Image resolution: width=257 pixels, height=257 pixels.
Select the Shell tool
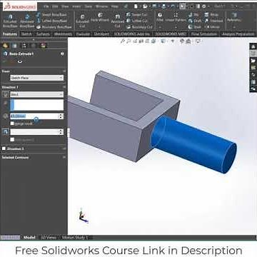(195, 27)
